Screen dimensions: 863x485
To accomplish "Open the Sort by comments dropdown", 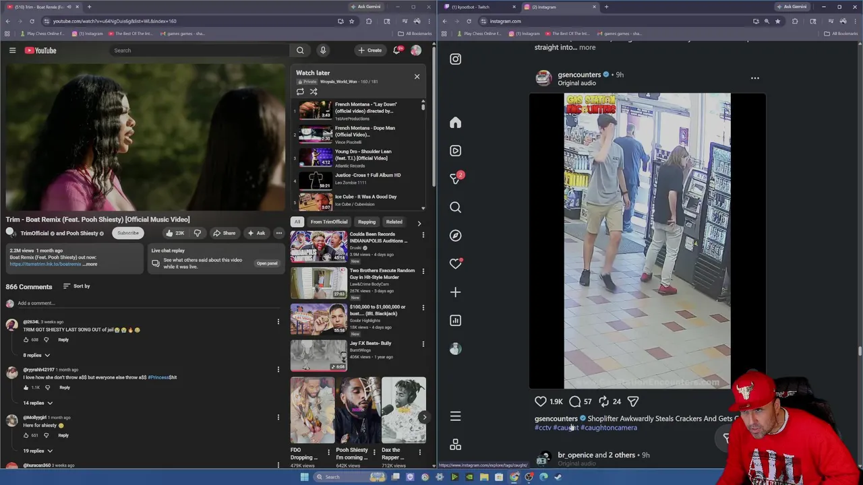I will (x=76, y=286).
